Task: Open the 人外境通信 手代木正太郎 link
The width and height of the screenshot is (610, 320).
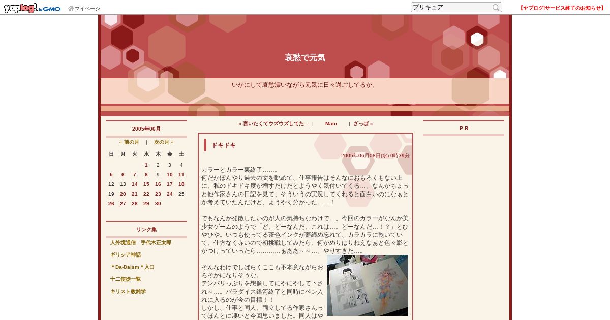Action: click(141, 243)
